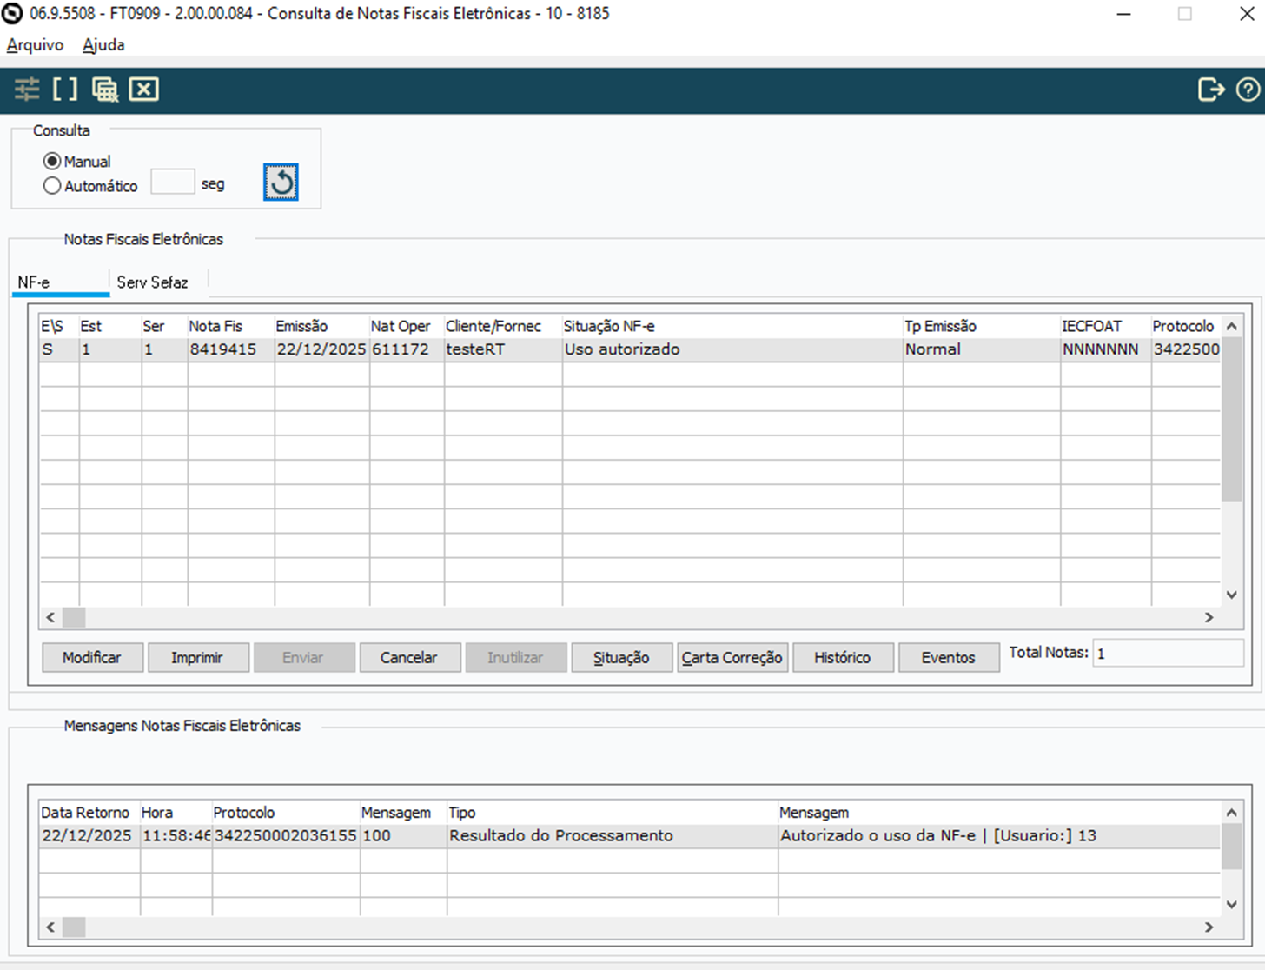The height and width of the screenshot is (970, 1265).
Task: Open the Ajuda menu
Action: coord(103,44)
